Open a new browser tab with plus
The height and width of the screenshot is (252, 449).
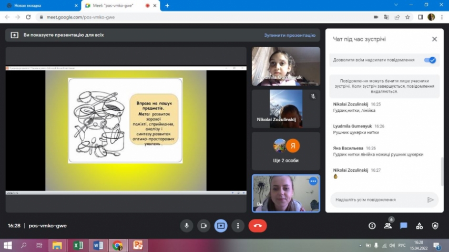tap(167, 5)
